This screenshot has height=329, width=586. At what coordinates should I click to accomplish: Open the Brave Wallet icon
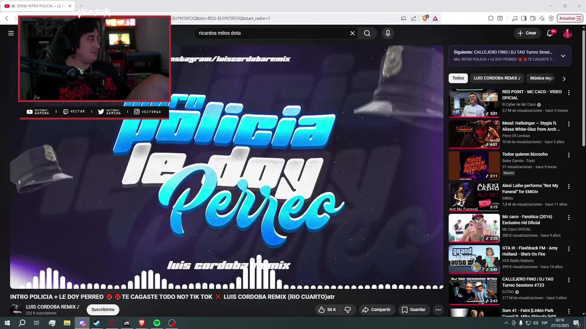click(533, 18)
